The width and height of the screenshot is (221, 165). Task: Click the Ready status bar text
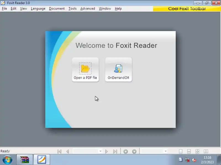pos(5,151)
